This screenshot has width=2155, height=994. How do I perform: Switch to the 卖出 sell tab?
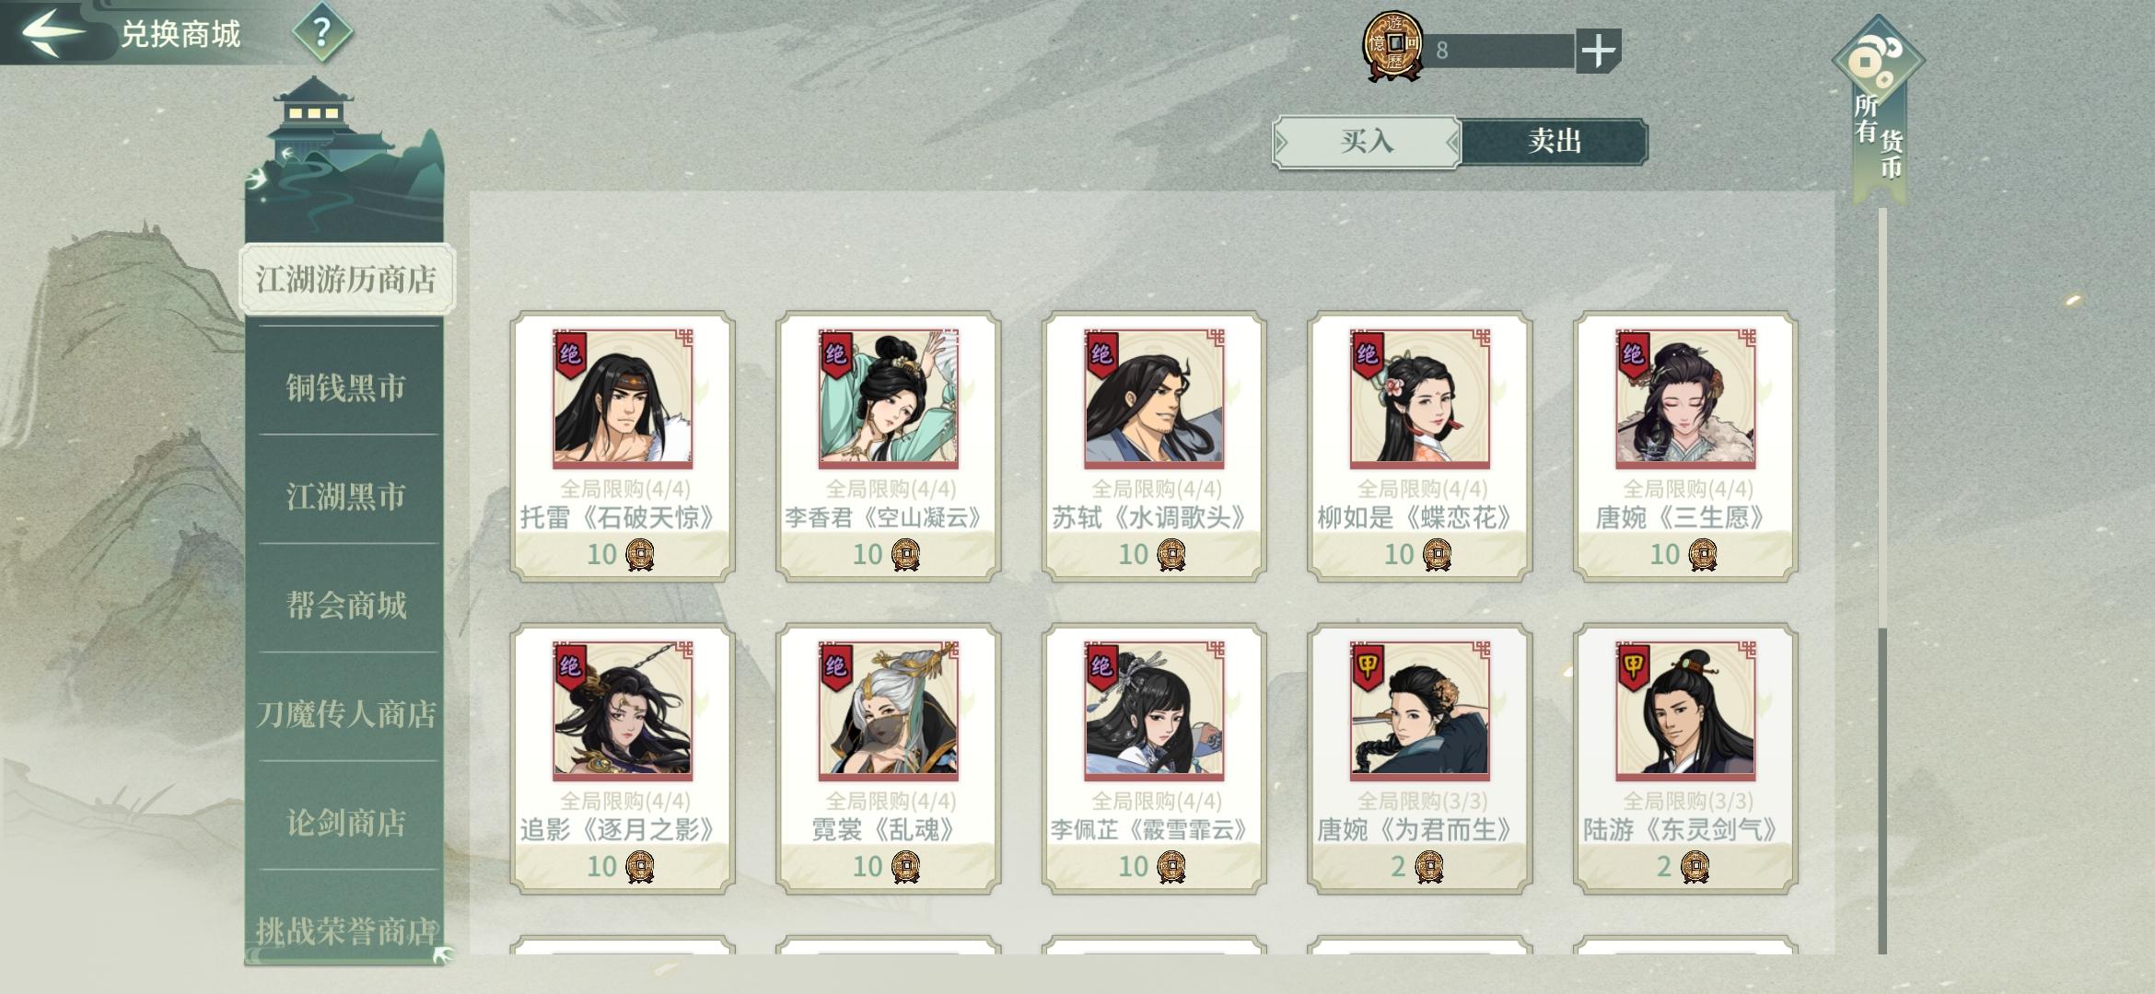(x=1555, y=142)
